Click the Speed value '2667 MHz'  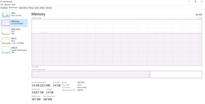[x=81, y=82]
